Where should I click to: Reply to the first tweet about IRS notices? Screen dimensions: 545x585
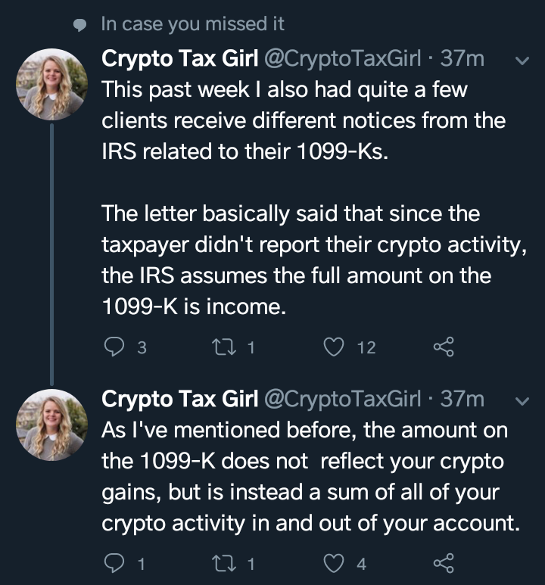pyautogui.click(x=114, y=347)
